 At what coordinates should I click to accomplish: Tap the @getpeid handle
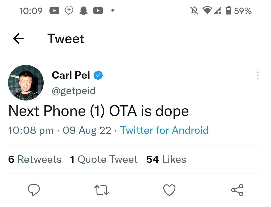tap(74, 91)
